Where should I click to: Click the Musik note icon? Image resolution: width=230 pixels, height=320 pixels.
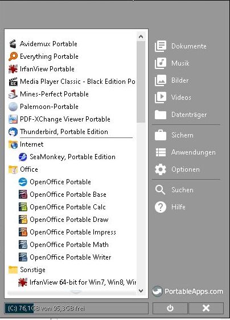[x=161, y=63]
